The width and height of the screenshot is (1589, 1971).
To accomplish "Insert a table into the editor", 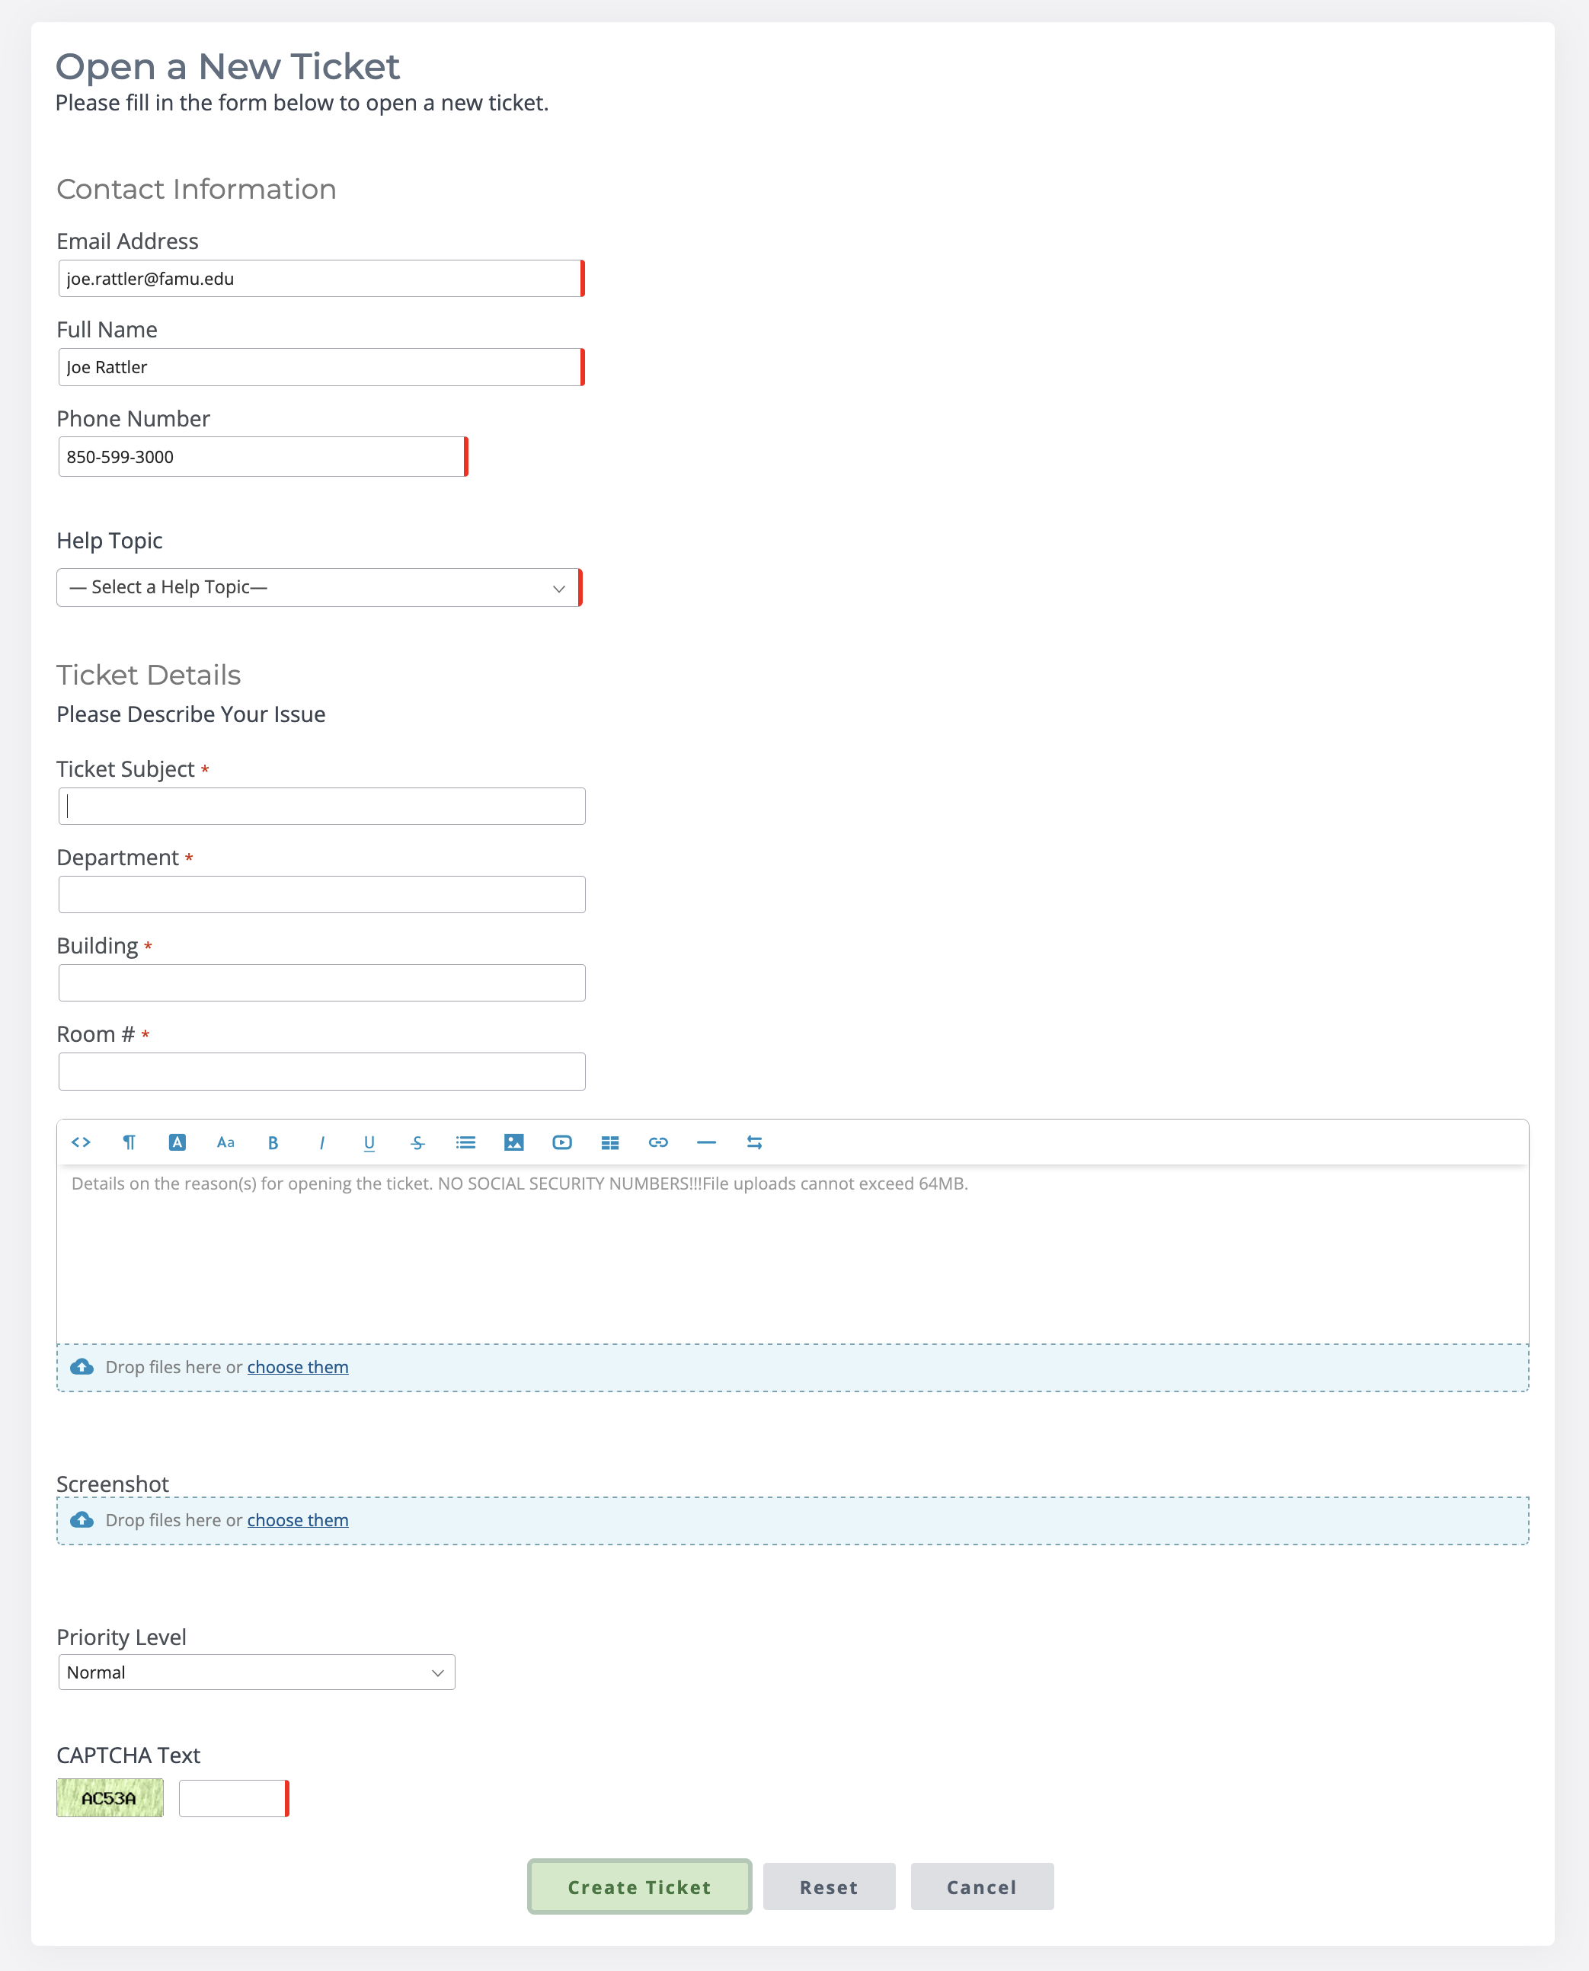I will pos(610,1142).
